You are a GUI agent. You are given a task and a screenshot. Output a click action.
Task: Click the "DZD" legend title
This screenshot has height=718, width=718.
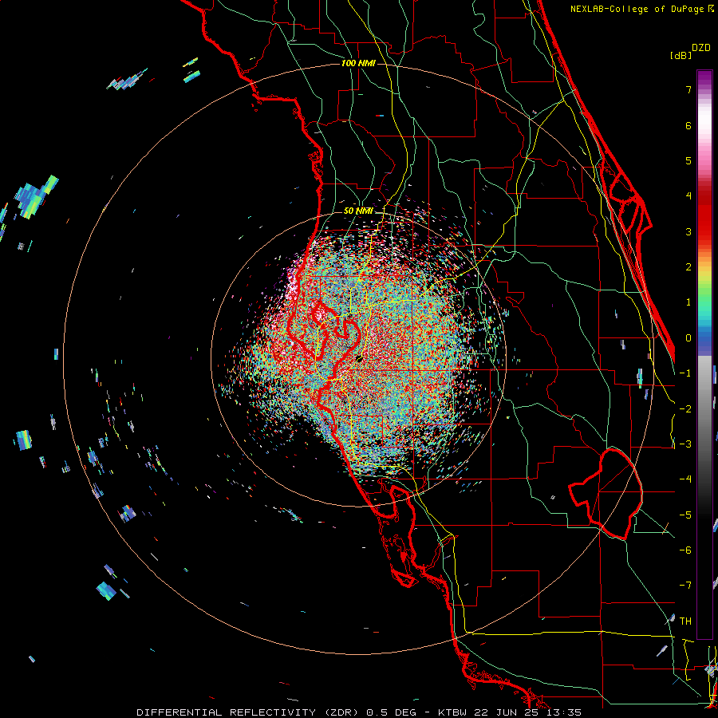[x=701, y=48]
